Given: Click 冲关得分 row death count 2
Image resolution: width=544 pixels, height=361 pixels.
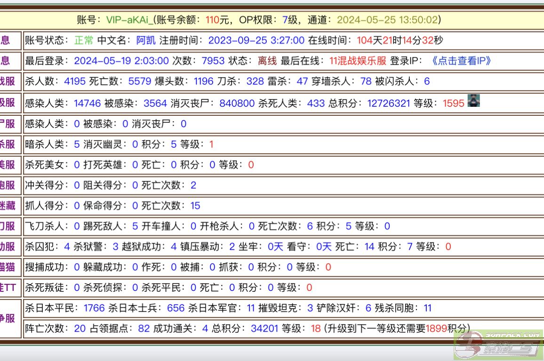Looking at the screenshot, I should coord(193,185).
